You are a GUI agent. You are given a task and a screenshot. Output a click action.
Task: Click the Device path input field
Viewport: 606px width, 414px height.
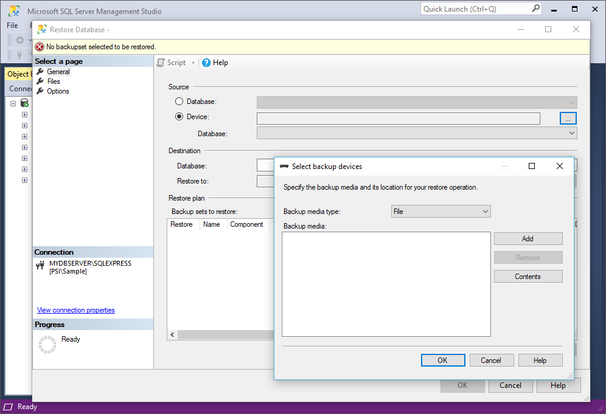[x=398, y=119]
